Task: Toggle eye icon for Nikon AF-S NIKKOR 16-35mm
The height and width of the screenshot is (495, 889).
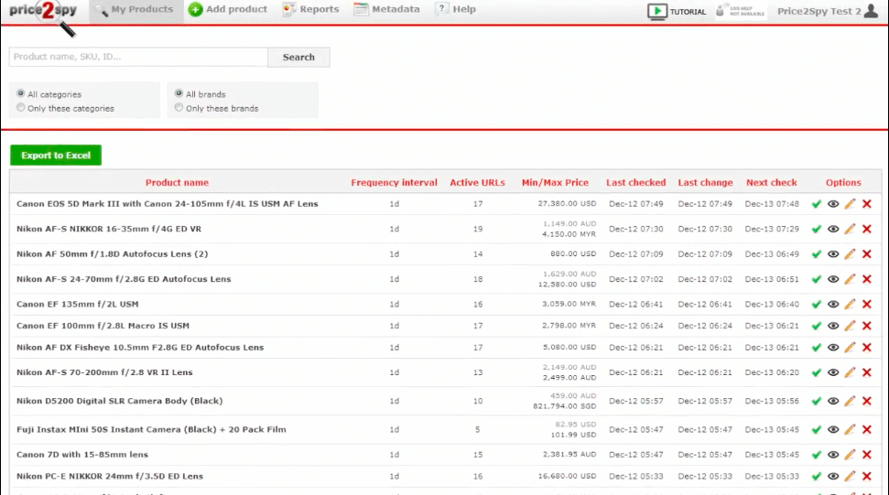Action: coord(833,229)
